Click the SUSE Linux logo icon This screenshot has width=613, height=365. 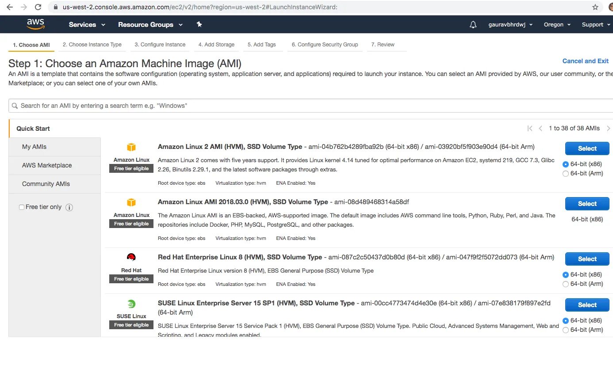click(131, 304)
